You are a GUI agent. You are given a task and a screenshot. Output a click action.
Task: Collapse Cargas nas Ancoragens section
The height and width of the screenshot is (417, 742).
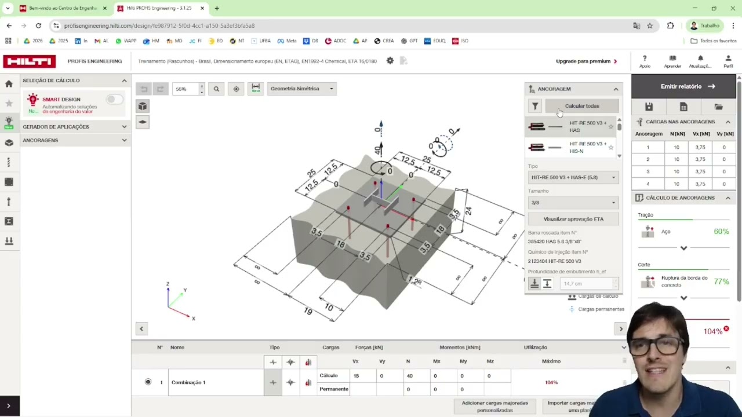(728, 122)
